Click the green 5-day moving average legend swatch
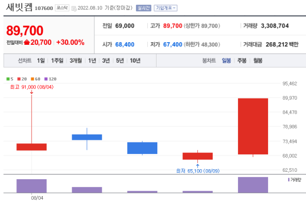The width and height of the screenshot is (306, 204). tap(8, 79)
